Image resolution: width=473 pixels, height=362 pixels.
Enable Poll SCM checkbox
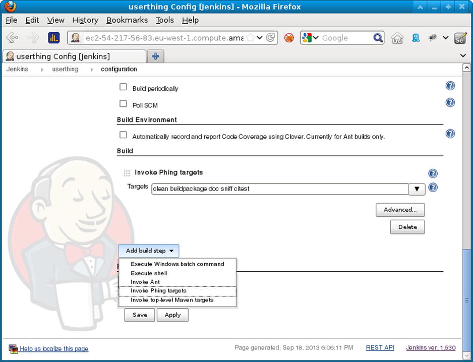[x=123, y=103]
